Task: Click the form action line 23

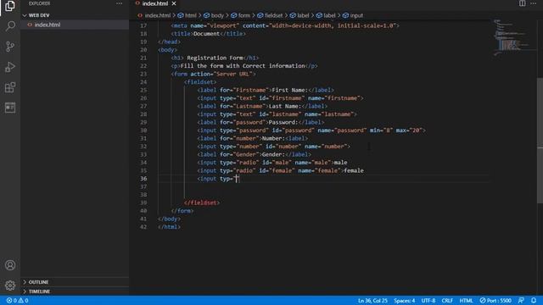Action: tap(213, 74)
